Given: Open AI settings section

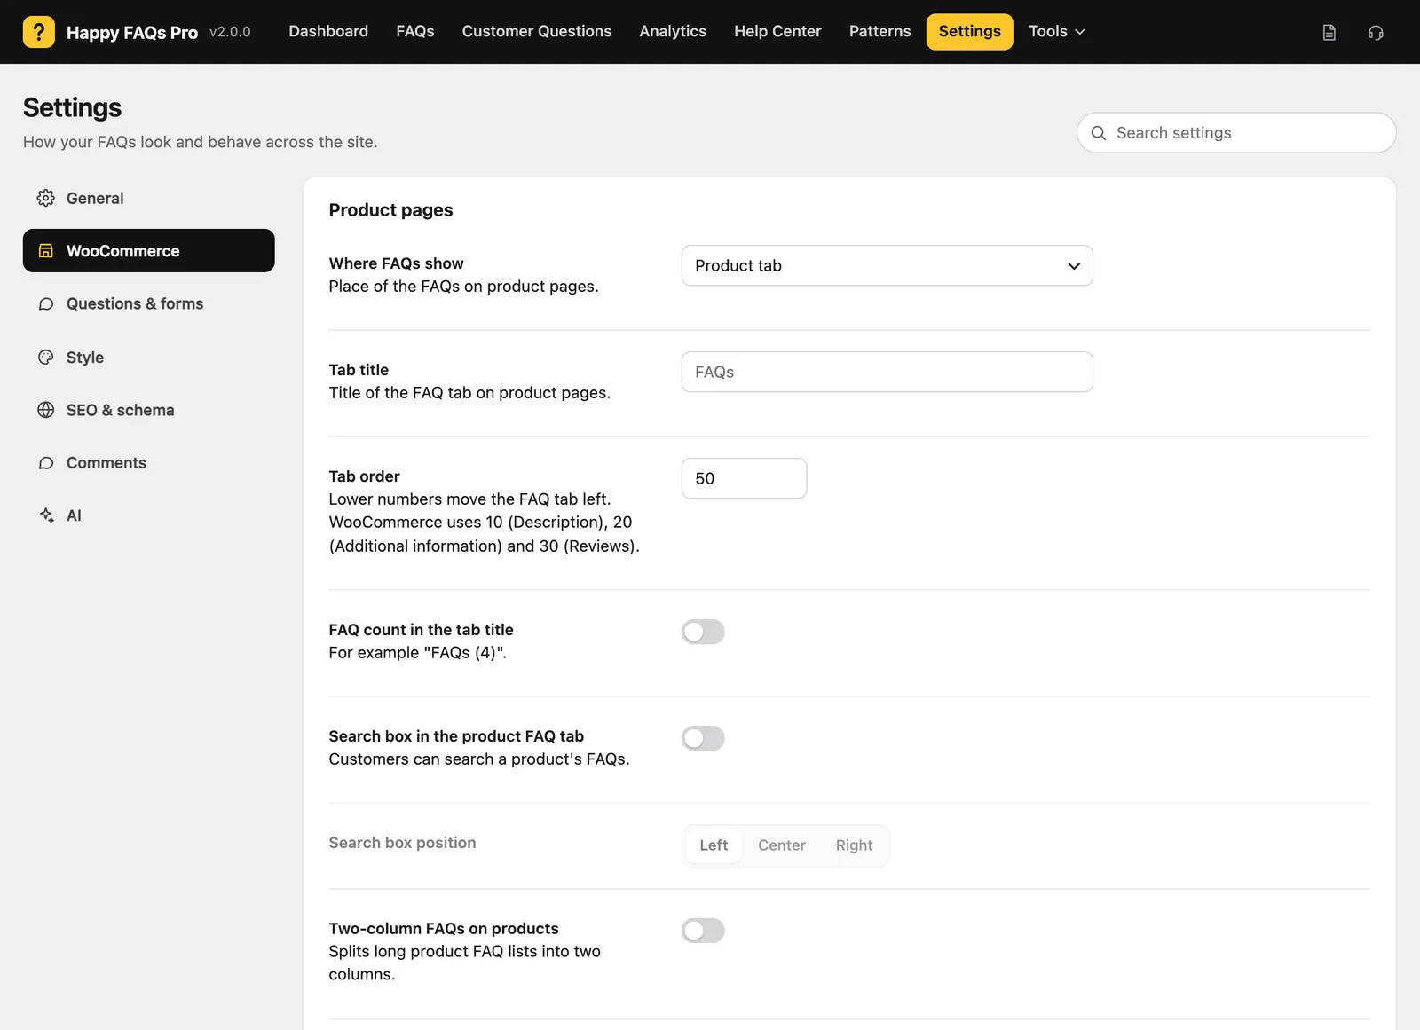Looking at the screenshot, I should coord(149,515).
